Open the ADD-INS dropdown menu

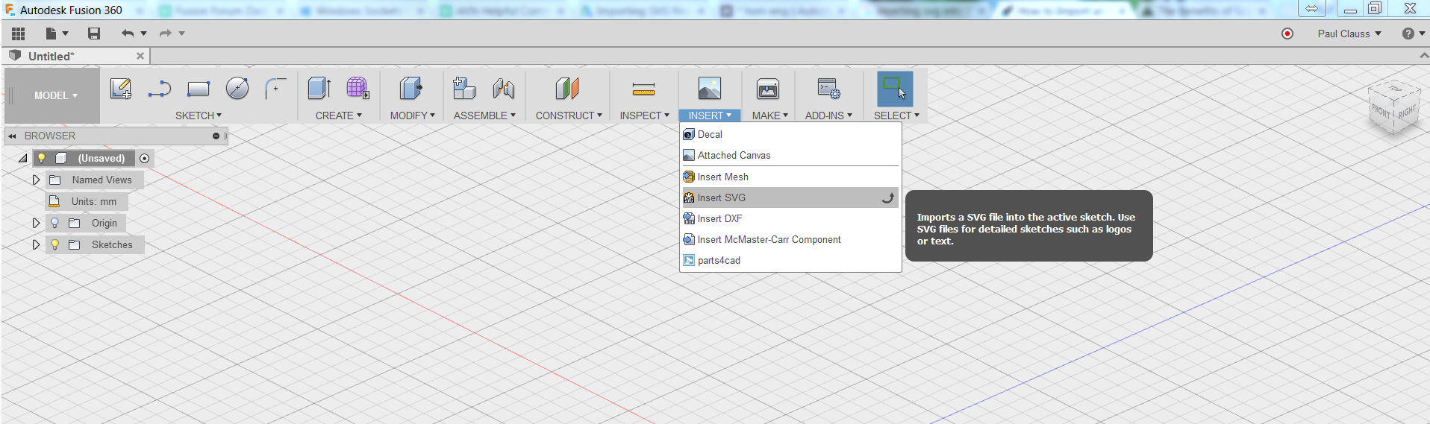pyautogui.click(x=828, y=116)
